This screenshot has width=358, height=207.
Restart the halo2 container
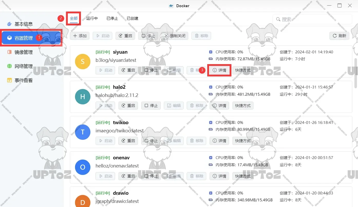(x=128, y=105)
